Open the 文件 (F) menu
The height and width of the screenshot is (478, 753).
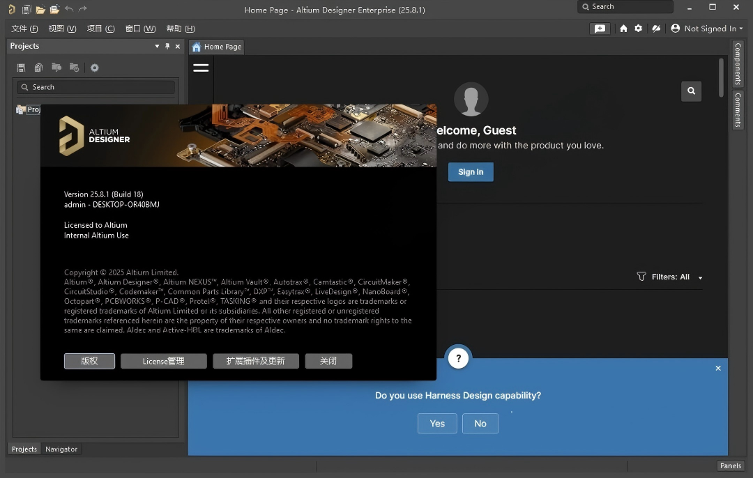click(x=24, y=29)
